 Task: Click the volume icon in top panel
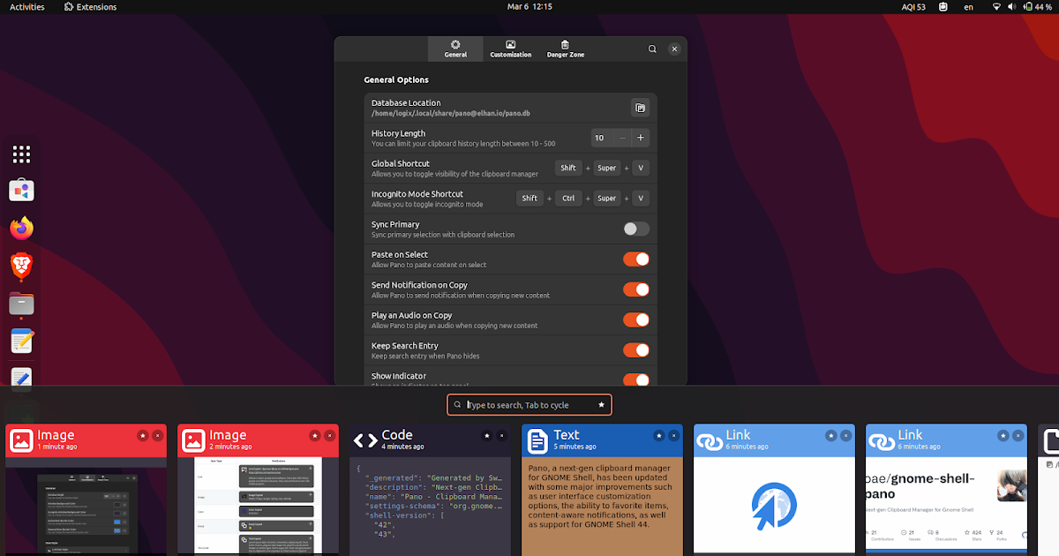1011,6
